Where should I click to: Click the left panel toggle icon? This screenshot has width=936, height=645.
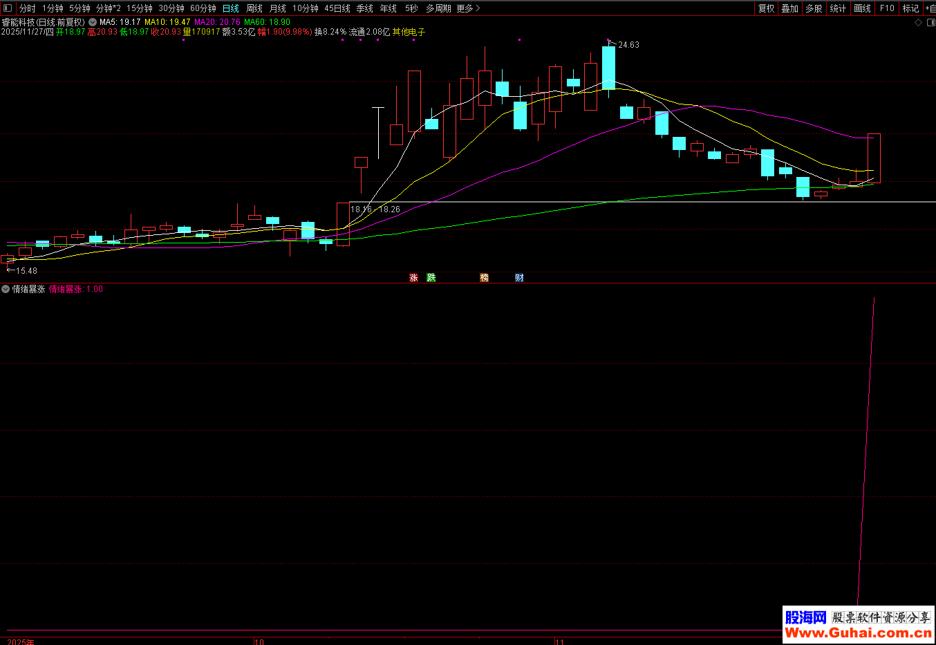coord(8,8)
